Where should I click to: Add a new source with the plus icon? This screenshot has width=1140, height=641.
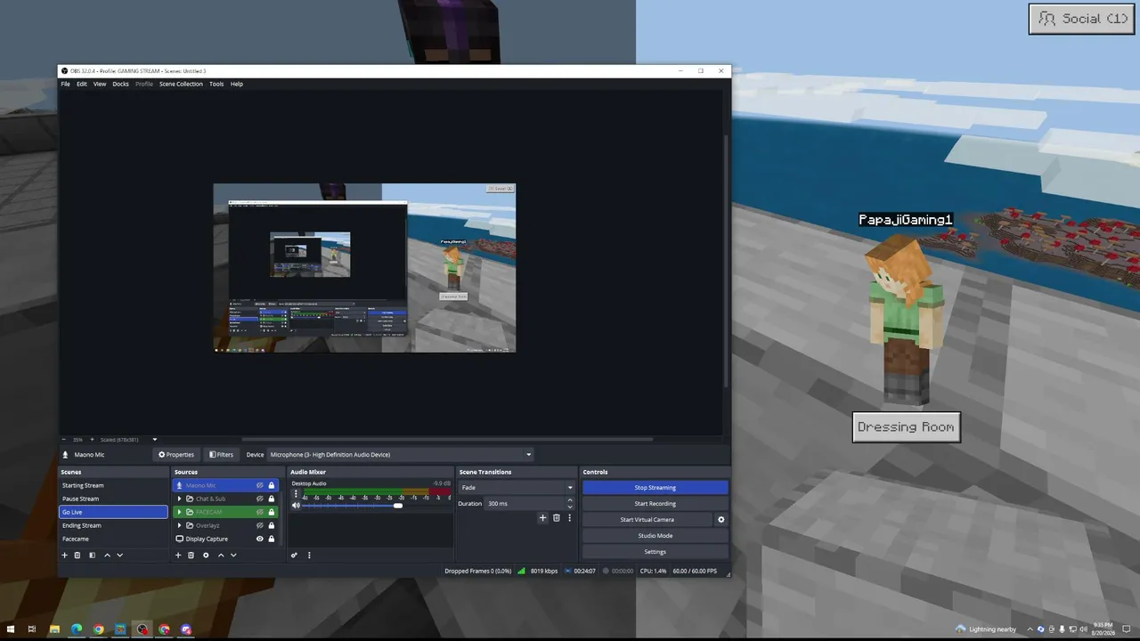point(178,556)
